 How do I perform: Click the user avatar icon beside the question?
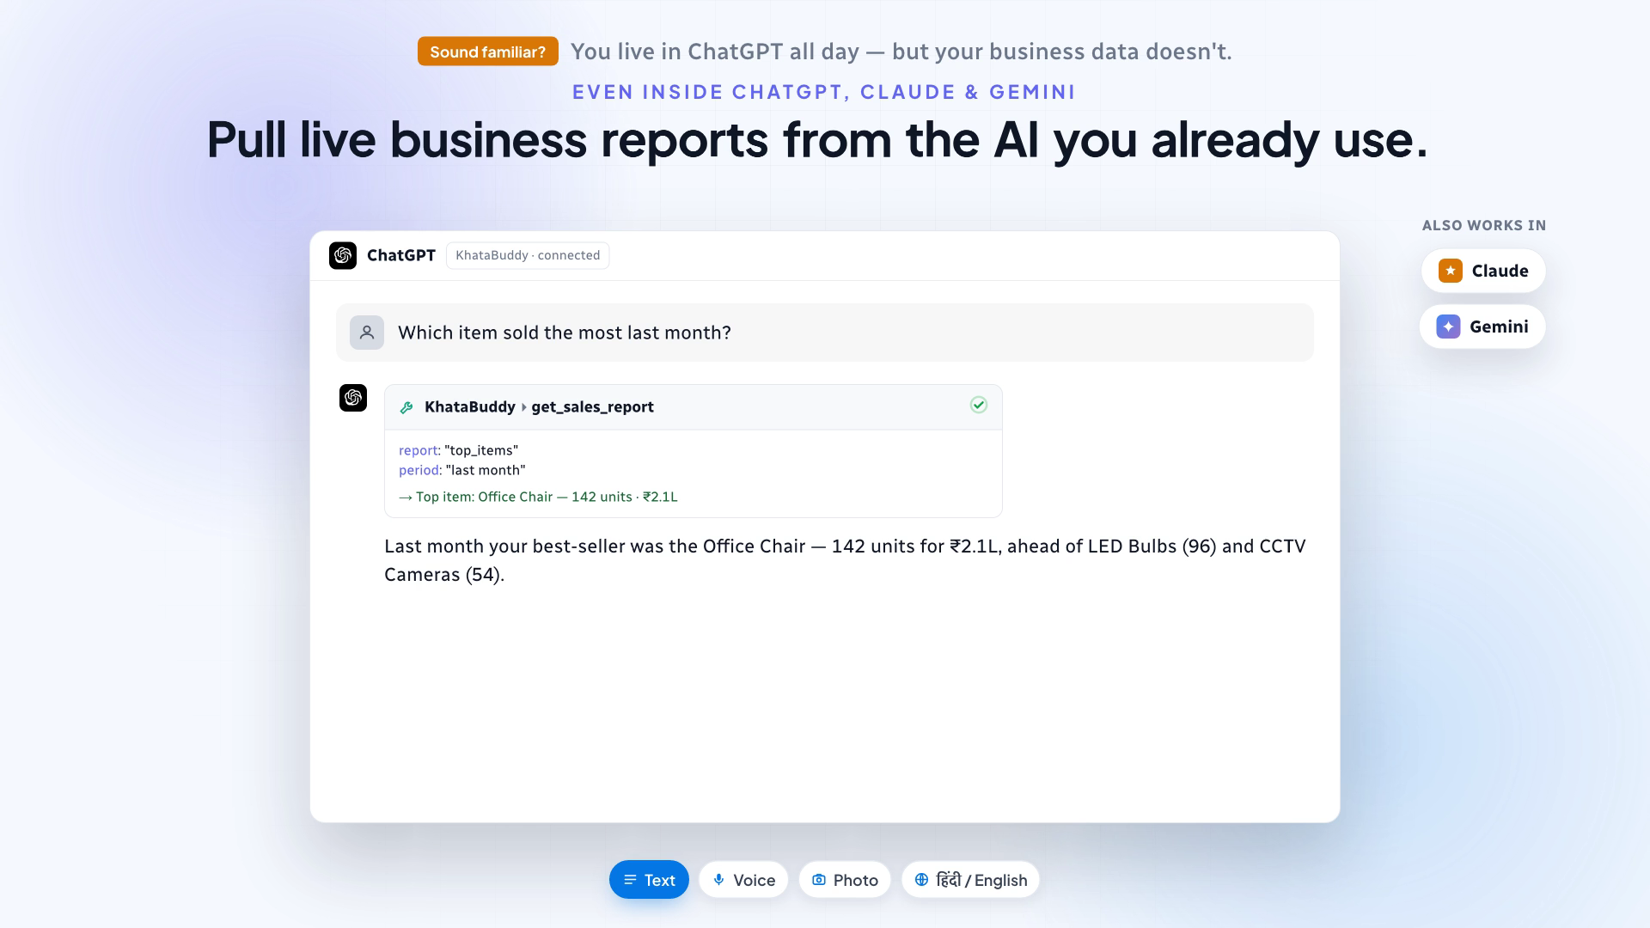tap(367, 333)
